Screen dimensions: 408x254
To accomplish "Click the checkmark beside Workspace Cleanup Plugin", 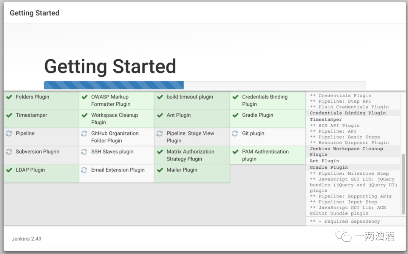I will click(85, 115).
